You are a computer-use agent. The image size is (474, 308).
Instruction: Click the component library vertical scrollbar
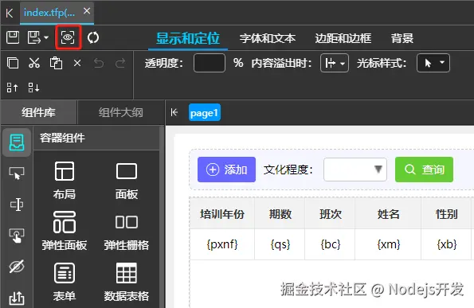[x=162, y=216]
